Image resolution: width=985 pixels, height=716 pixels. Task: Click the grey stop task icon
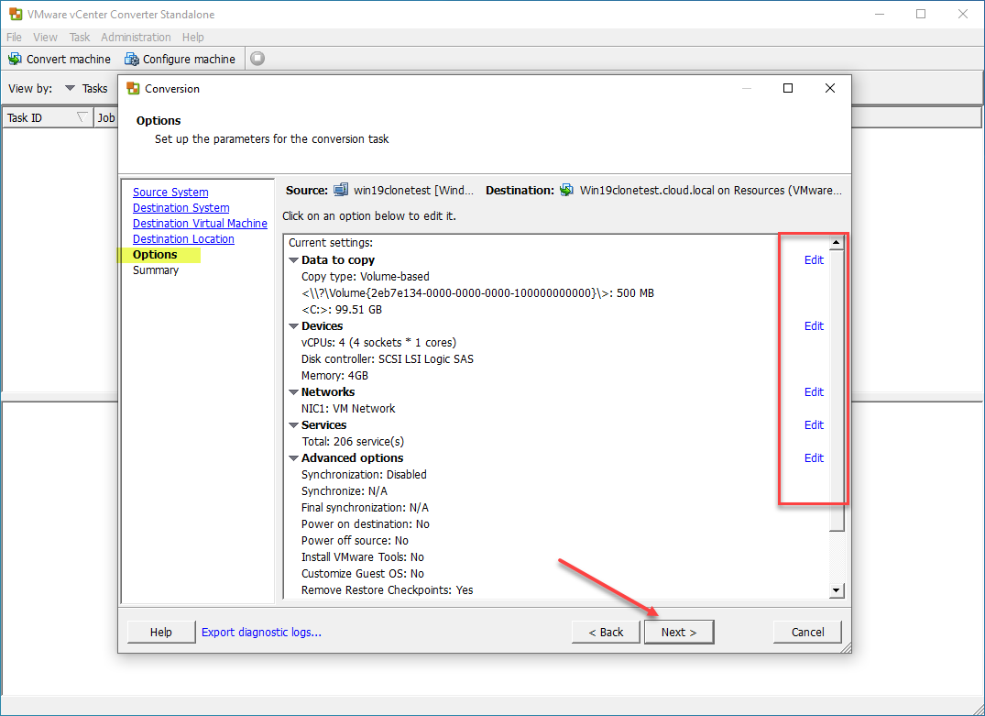click(x=257, y=59)
